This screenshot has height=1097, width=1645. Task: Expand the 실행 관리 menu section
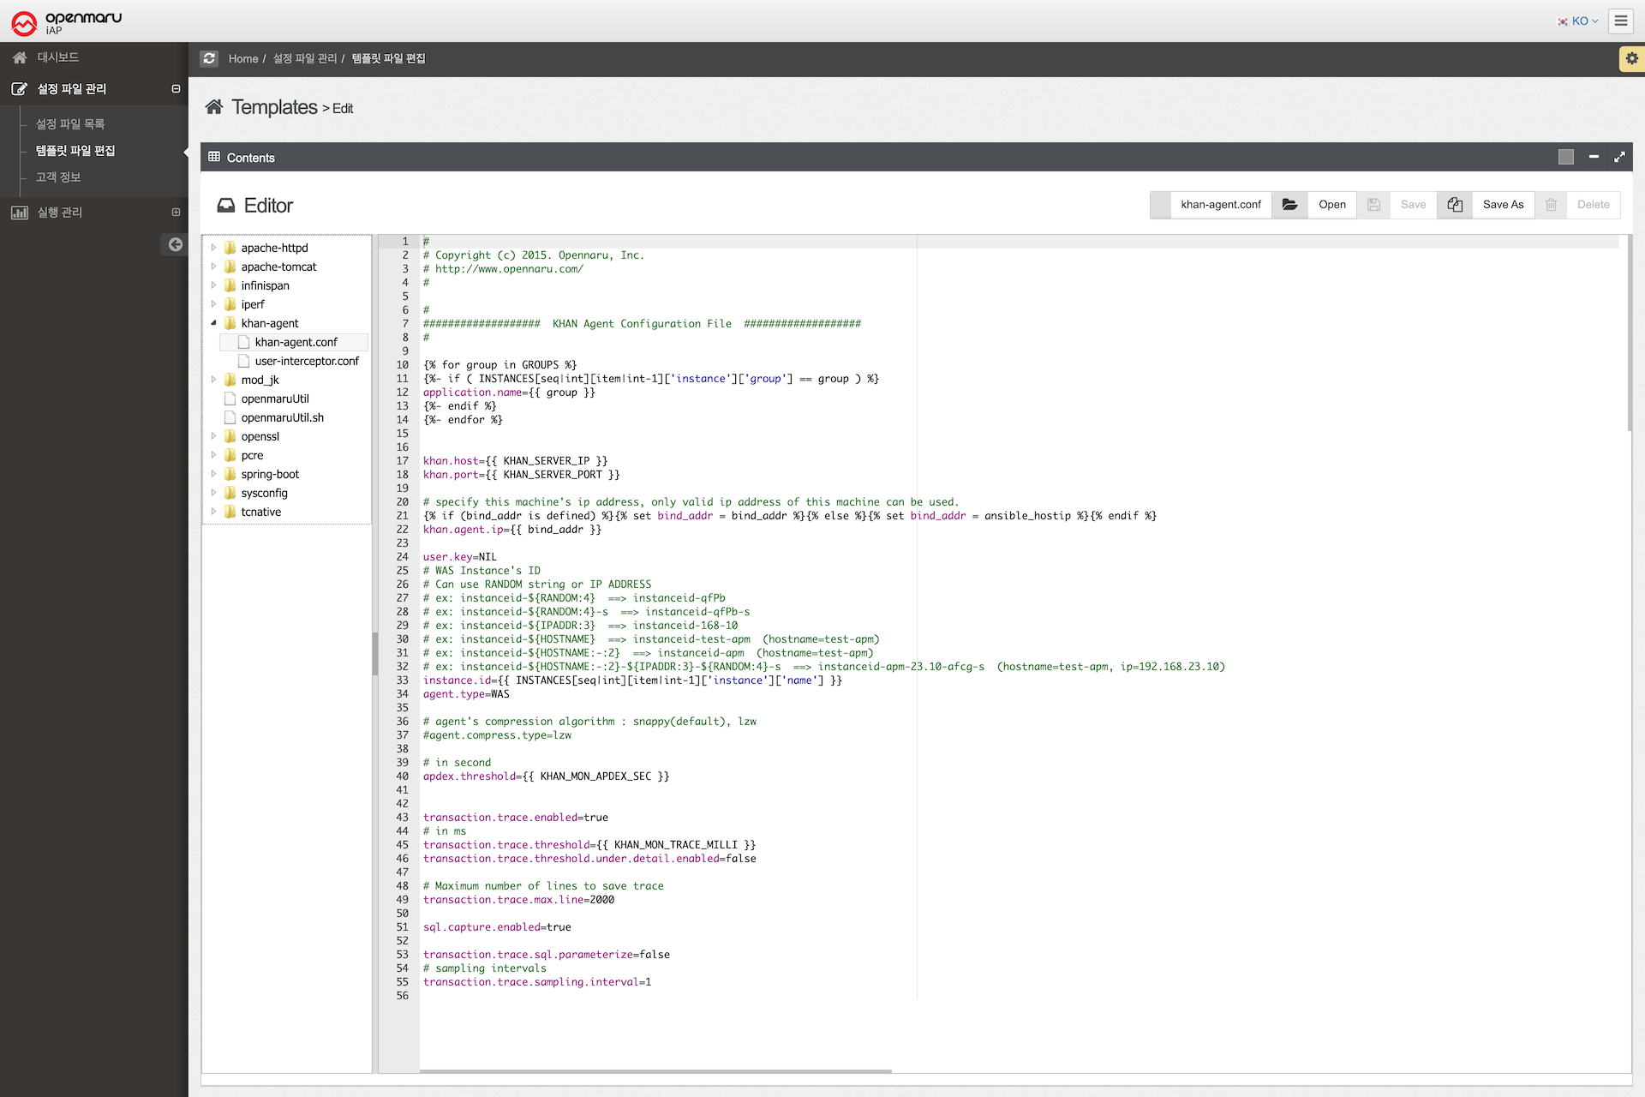(176, 213)
